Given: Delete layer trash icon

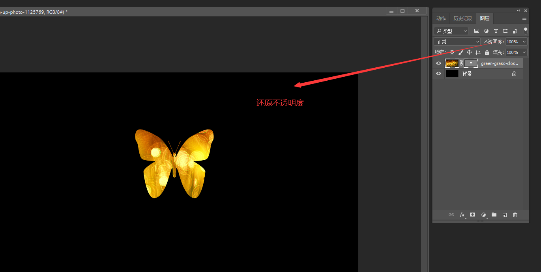Looking at the screenshot, I should coord(515,215).
